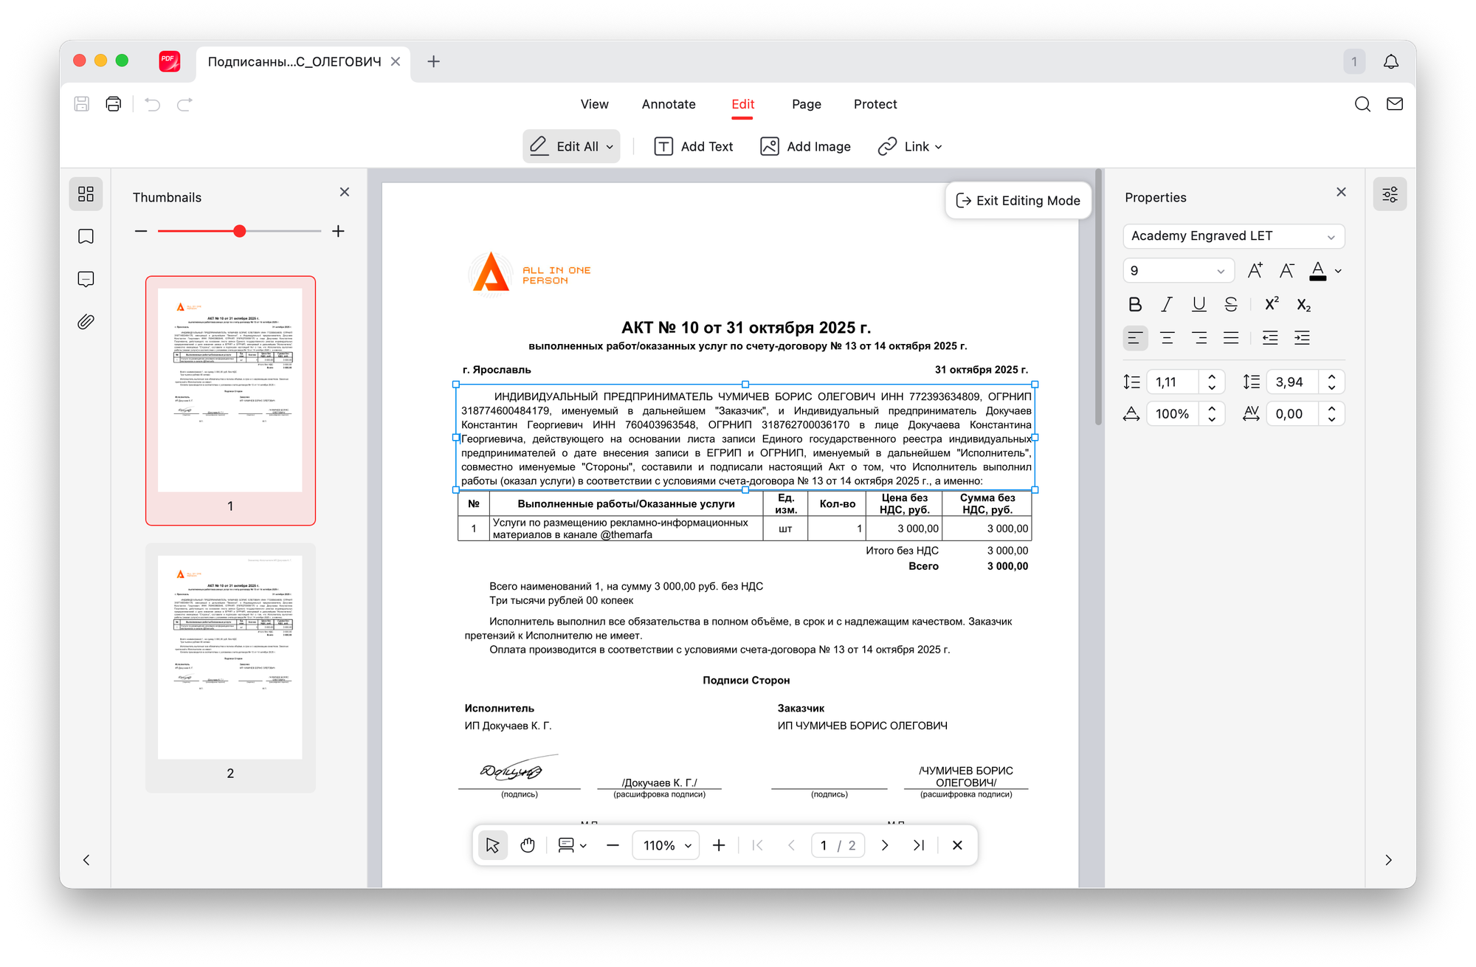Click the search magnifier icon
Screen dimensions: 1476x967
click(1362, 104)
